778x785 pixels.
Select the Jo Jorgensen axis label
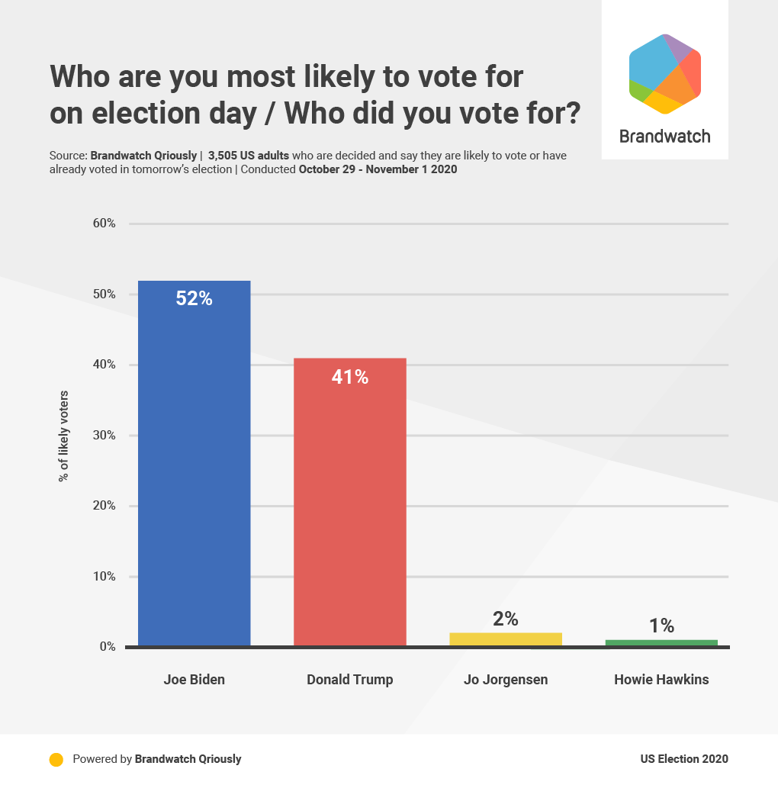[x=506, y=679]
